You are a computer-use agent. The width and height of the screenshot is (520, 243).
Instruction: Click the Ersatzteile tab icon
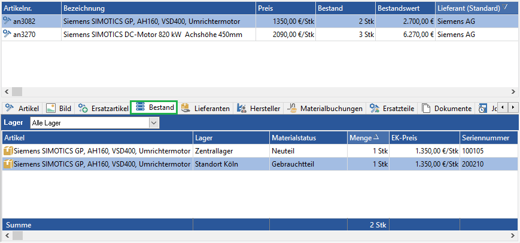pyautogui.click(x=375, y=108)
